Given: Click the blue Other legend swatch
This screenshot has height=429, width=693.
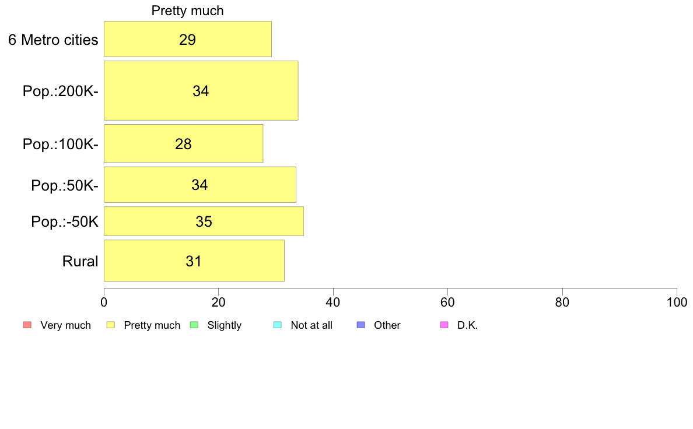Looking at the screenshot, I should (361, 325).
